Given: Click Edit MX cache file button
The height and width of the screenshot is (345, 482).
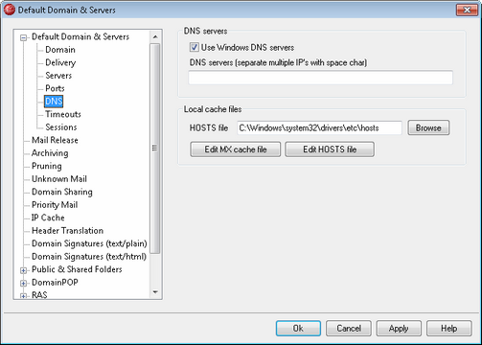Looking at the screenshot, I should [x=236, y=149].
